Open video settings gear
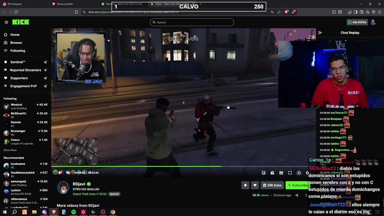This screenshot has width=384, height=216. pyautogui.click(x=307, y=173)
